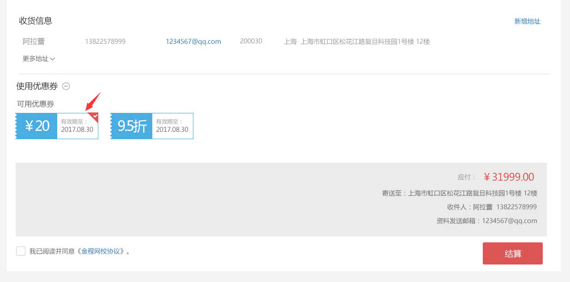Image resolution: width=570 pixels, height=282 pixels.
Task: Collapse the 使用优惠券 section with minus icon
Action: (x=66, y=86)
